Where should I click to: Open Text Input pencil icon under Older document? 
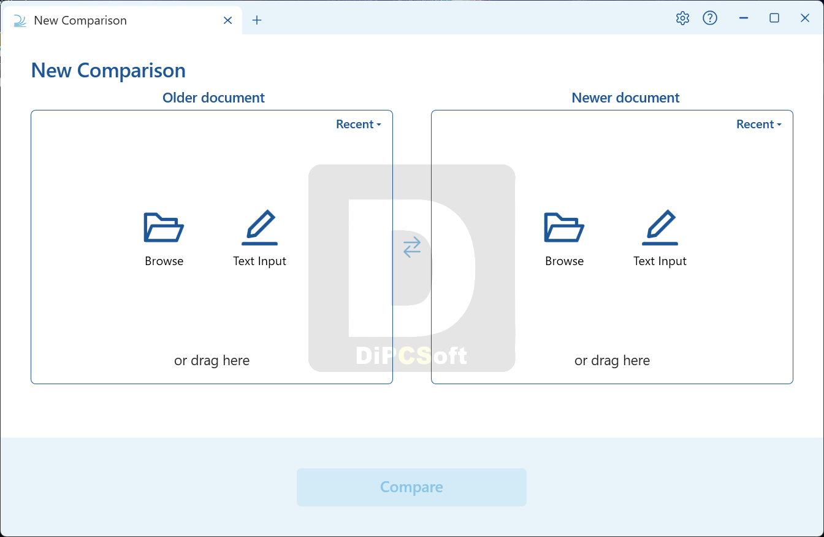(259, 228)
